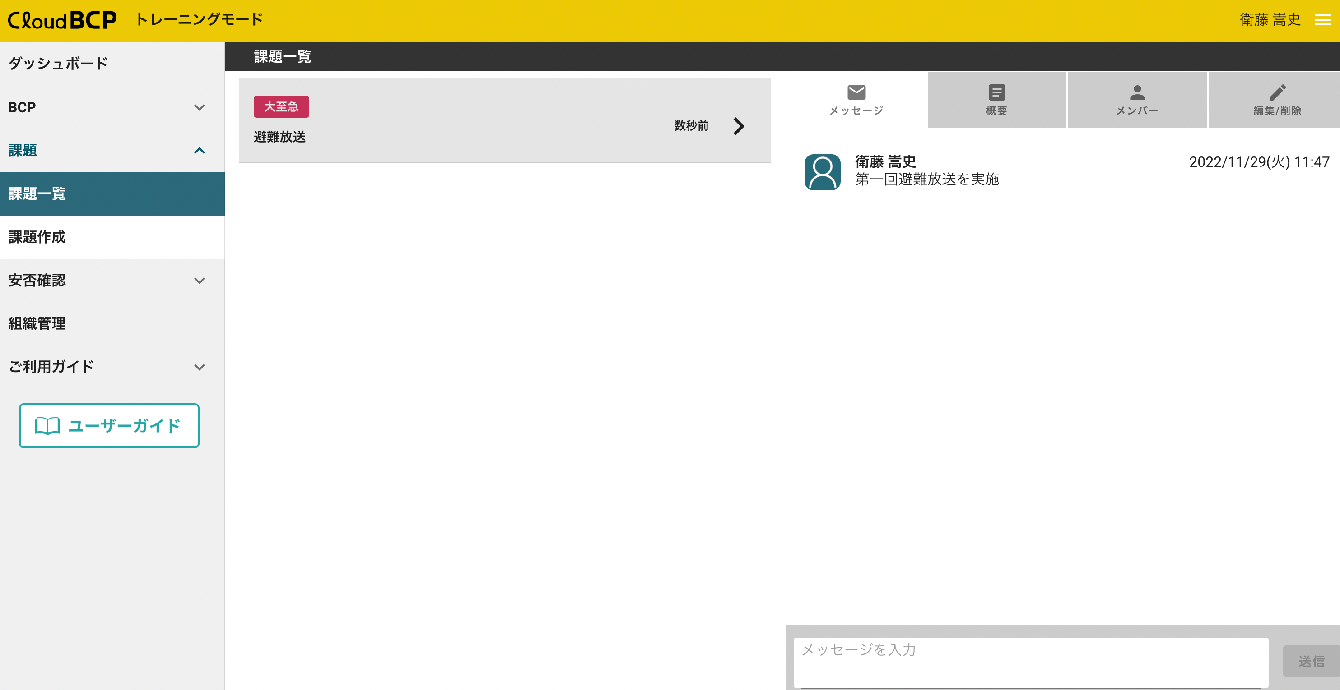Expand the ご利用ガイド sidebar section

click(x=199, y=367)
